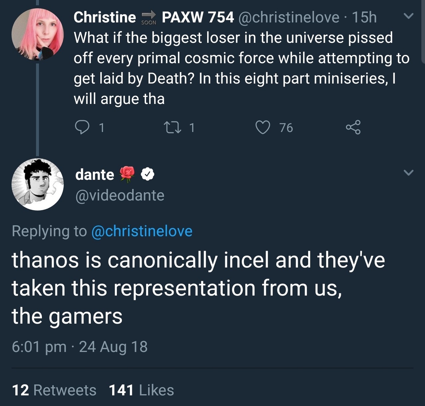Open Christine's pink-haired profile picture
The width and height of the screenshot is (425, 406).
tap(38, 34)
